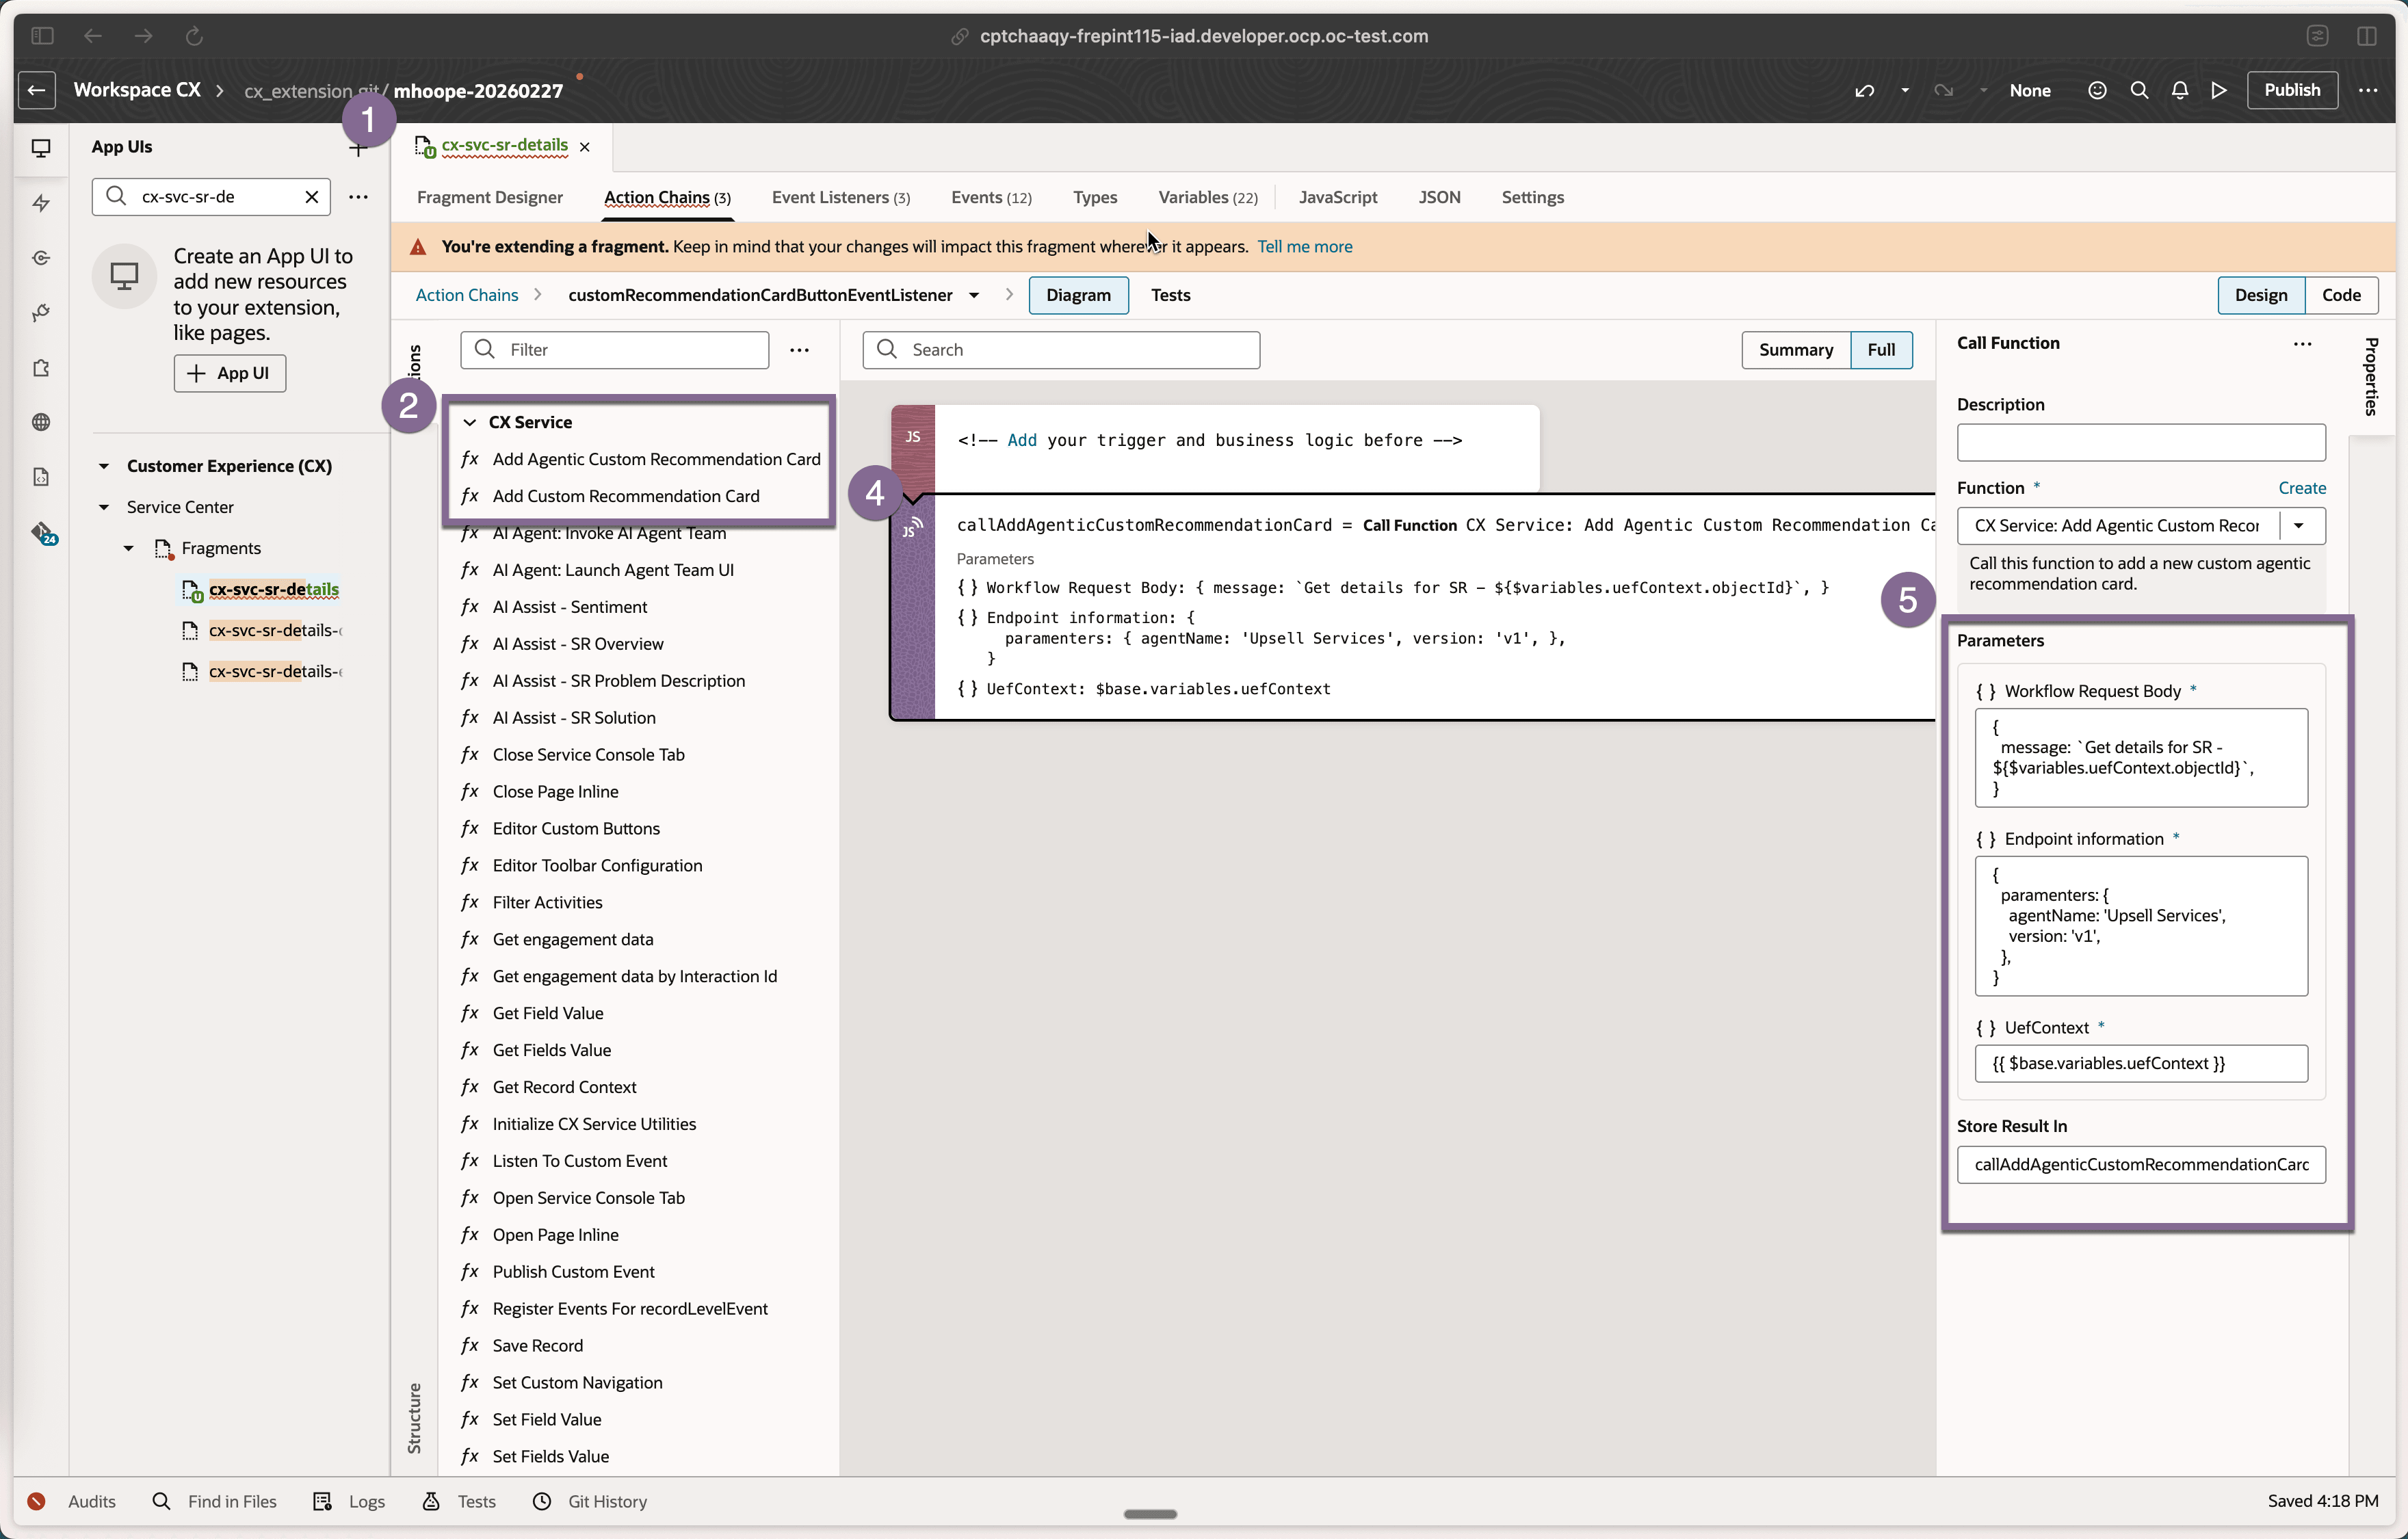Screen dimensions: 2408x1539
Task: Click the Tell me more link
Action: click(x=1304, y=246)
